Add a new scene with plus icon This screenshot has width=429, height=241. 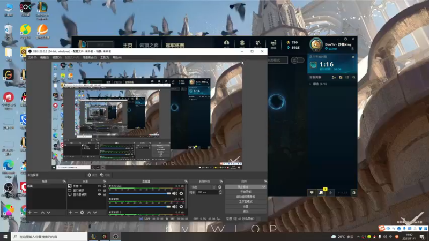pyautogui.click(x=30, y=212)
